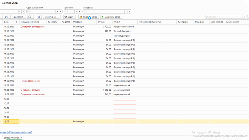Open the reports icon dropdown
The image size is (249, 140).
point(31,17)
